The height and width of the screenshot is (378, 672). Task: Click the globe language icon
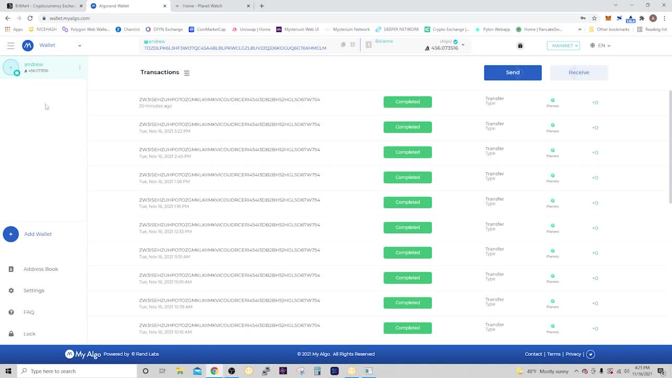(x=593, y=46)
